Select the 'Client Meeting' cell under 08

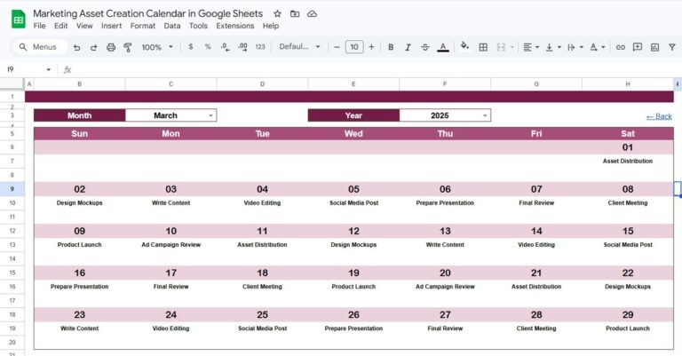pos(628,202)
